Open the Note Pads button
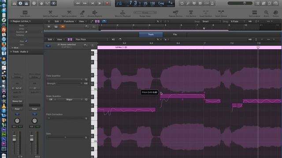This screenshot has width=282, height=158. click(263, 3)
